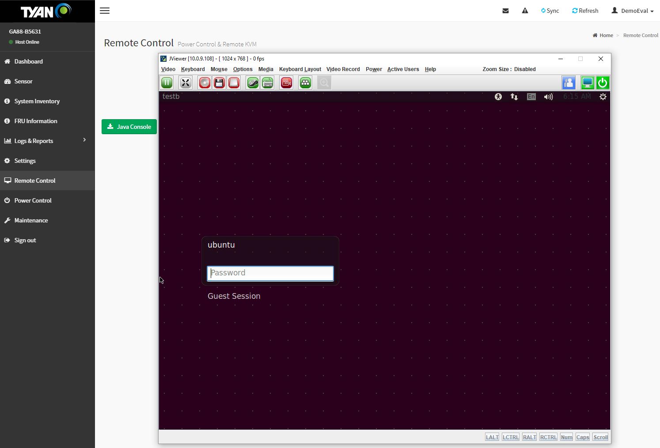Focus the Password input field
The width and height of the screenshot is (660, 448).
(x=270, y=273)
